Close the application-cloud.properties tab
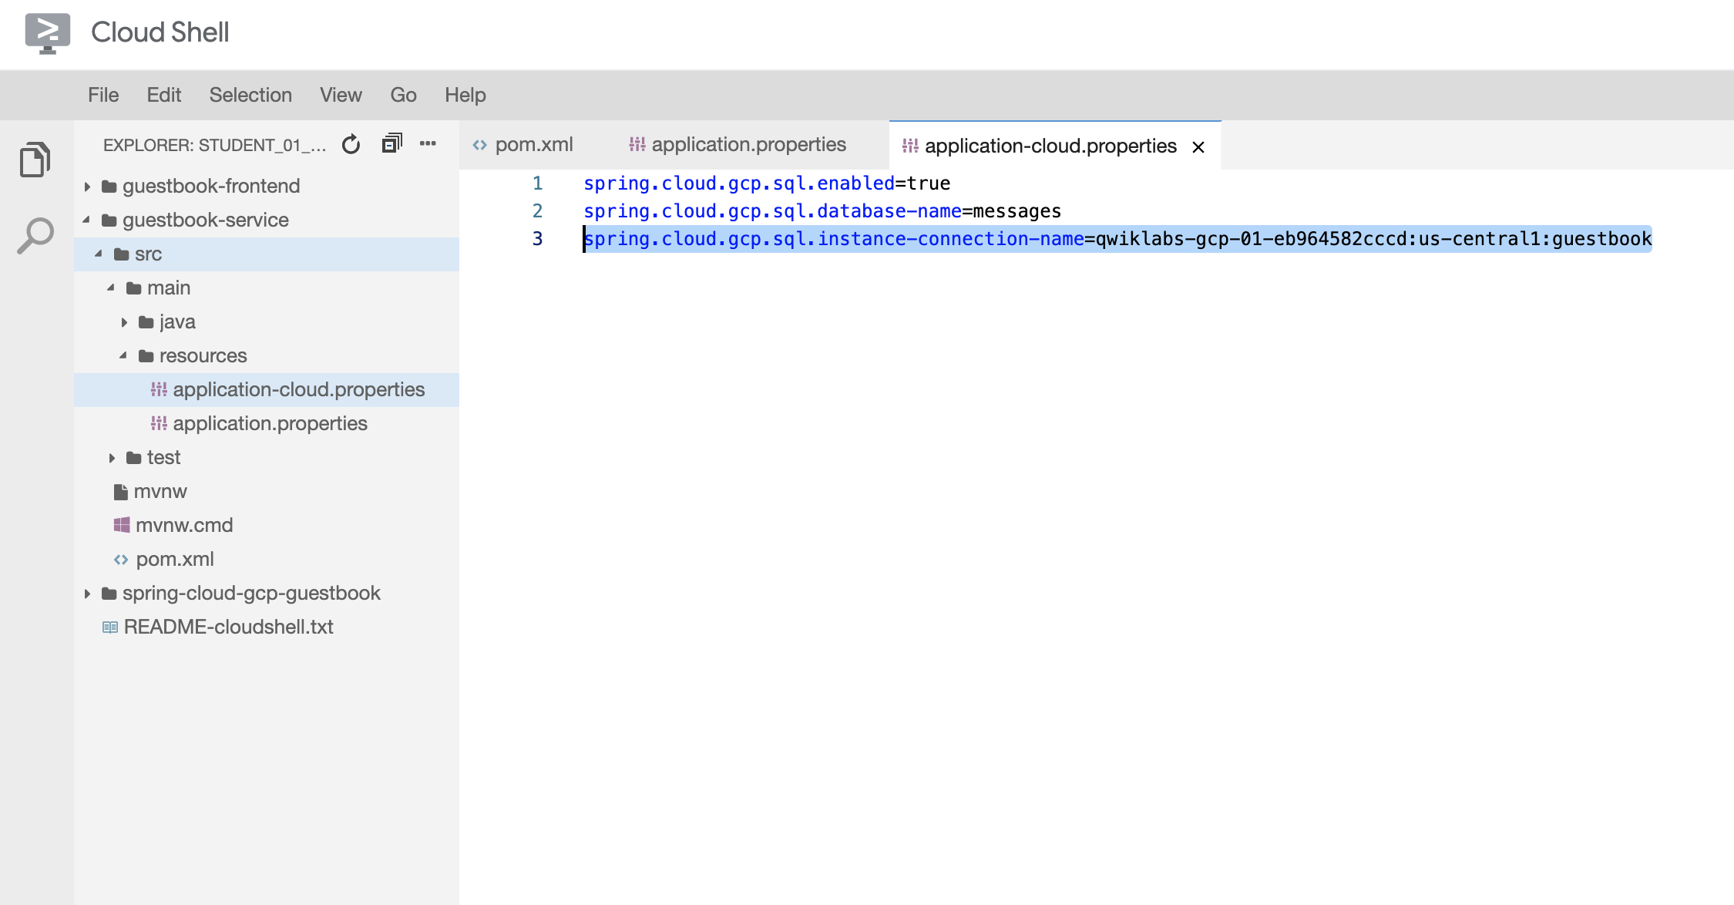 tap(1198, 146)
